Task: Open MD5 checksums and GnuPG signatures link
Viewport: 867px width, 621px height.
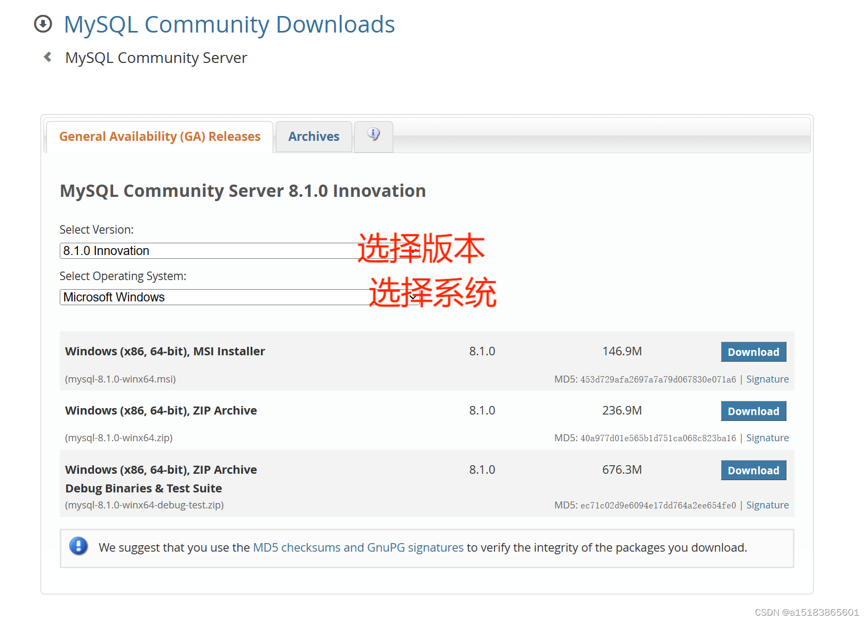Action: tap(358, 547)
